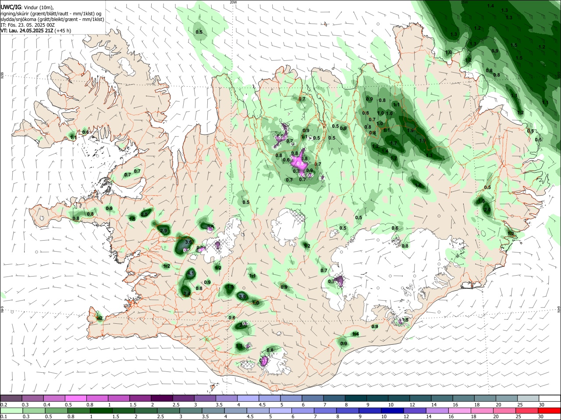Click the '20W' longitude label at the top edge

[x=233, y=2]
